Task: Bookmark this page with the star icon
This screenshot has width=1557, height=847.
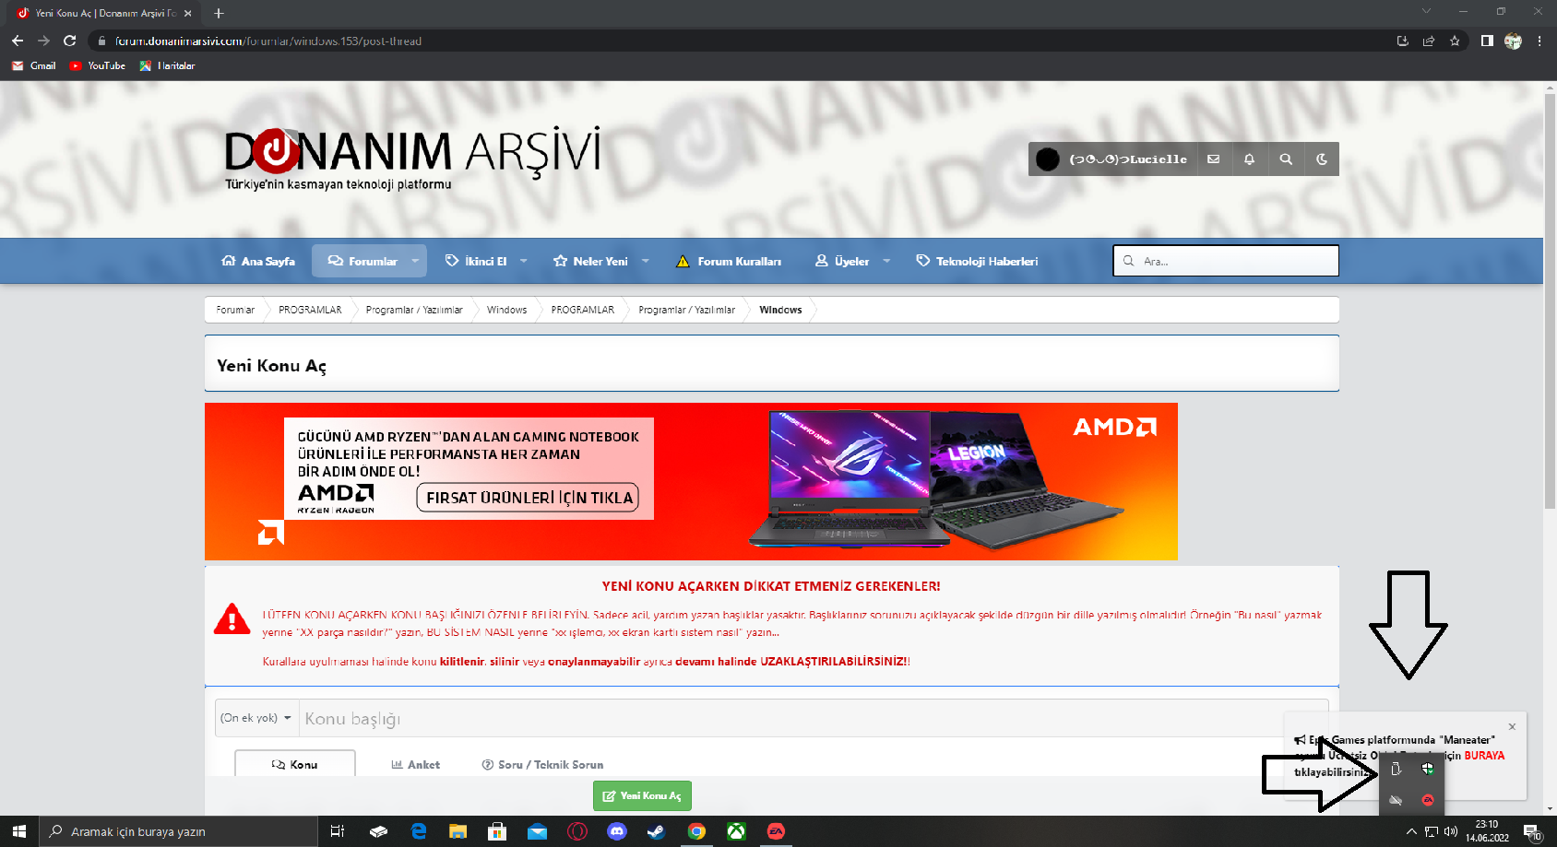Action: click(x=1455, y=41)
